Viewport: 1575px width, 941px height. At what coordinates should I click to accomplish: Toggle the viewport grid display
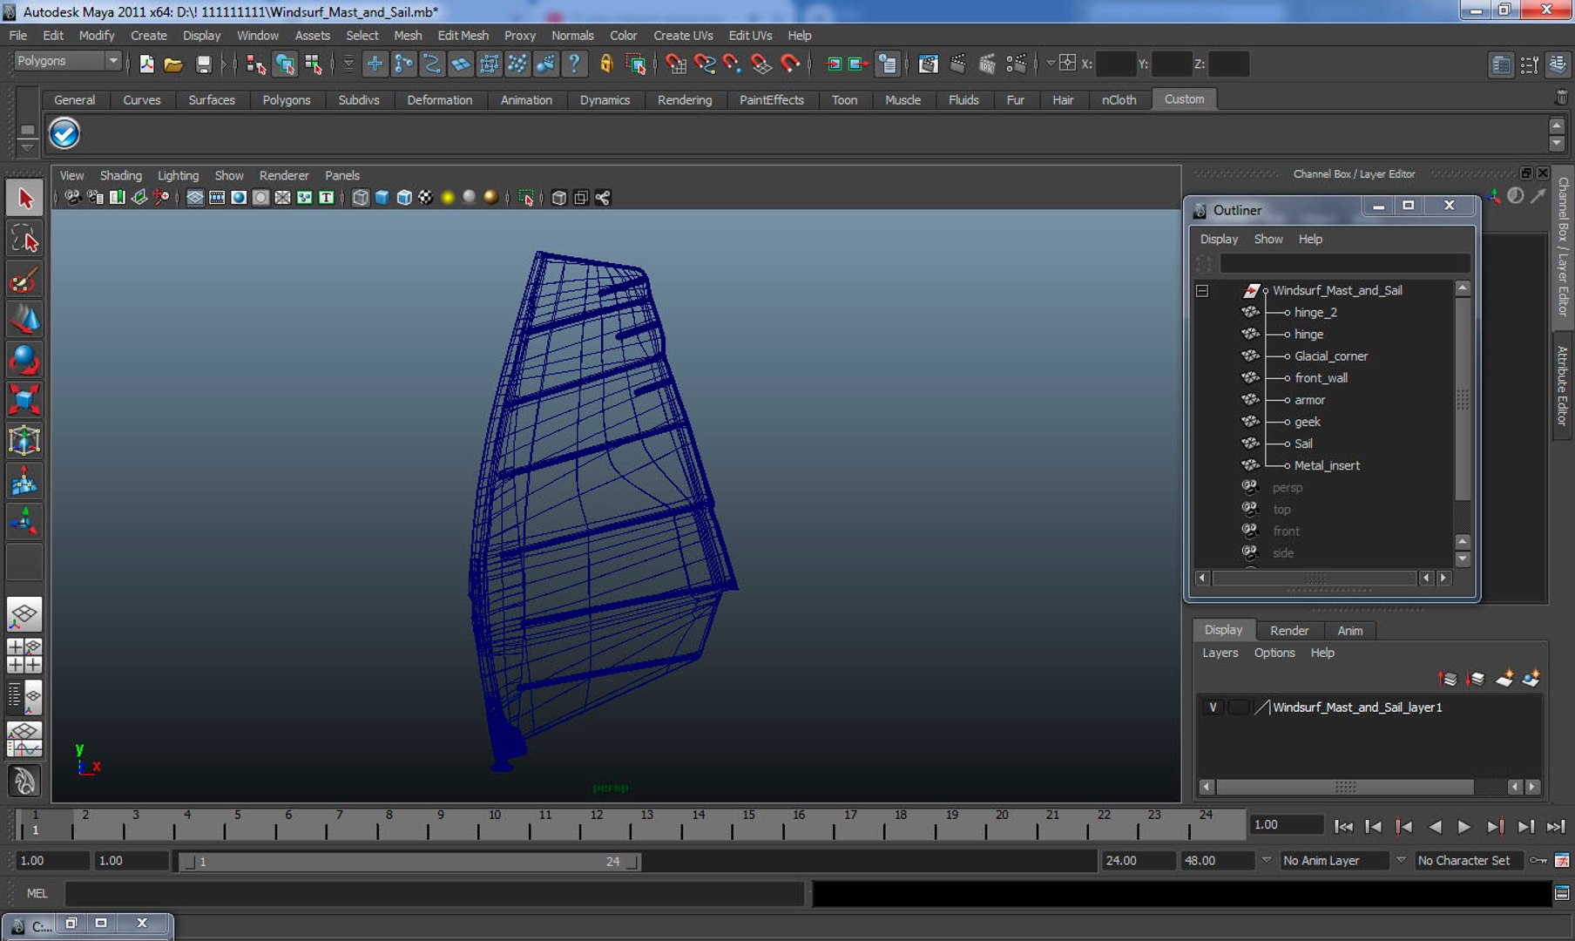point(195,198)
